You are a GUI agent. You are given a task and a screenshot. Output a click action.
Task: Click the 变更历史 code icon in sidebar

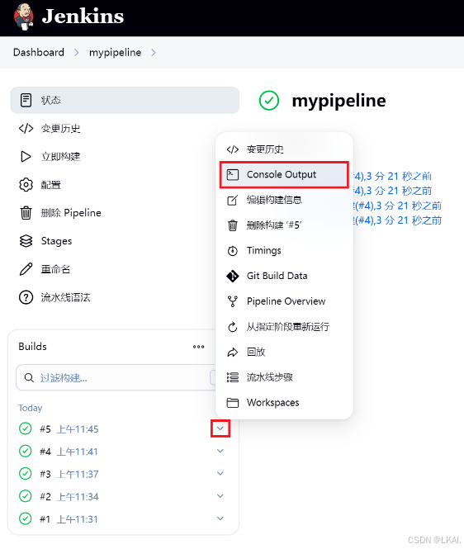pos(26,129)
